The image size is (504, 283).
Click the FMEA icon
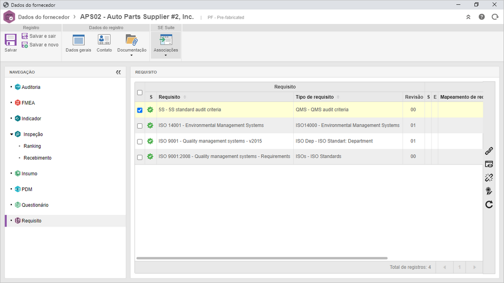click(18, 103)
